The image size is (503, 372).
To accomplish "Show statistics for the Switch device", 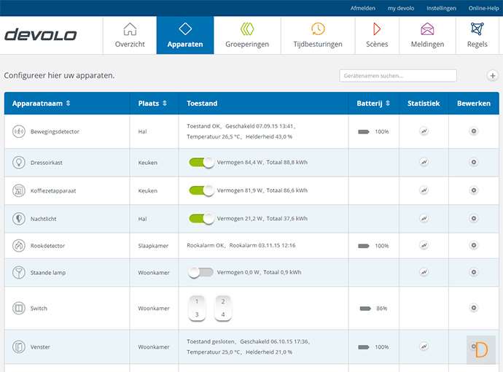I will click(424, 309).
